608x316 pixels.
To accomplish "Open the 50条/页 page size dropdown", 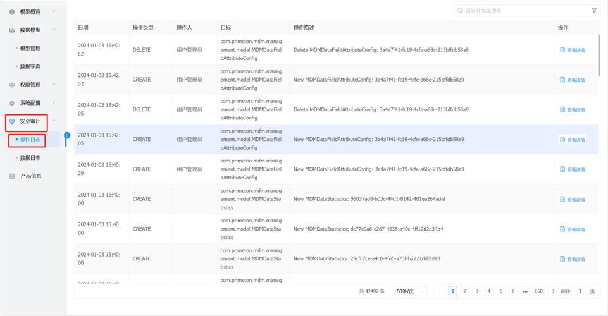I will click(410, 291).
